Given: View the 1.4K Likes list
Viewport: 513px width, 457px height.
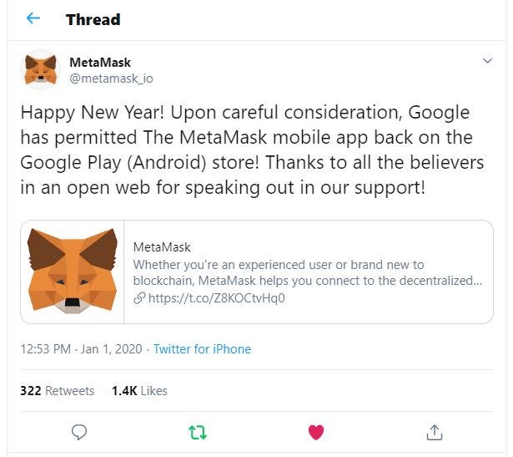Looking at the screenshot, I should click(139, 390).
